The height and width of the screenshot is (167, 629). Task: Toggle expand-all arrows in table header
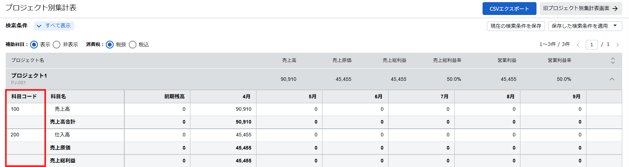(x=613, y=61)
